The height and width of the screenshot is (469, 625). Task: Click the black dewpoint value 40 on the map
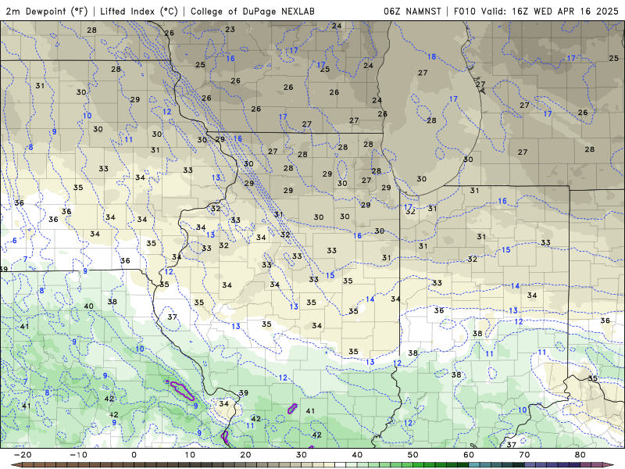click(88, 306)
